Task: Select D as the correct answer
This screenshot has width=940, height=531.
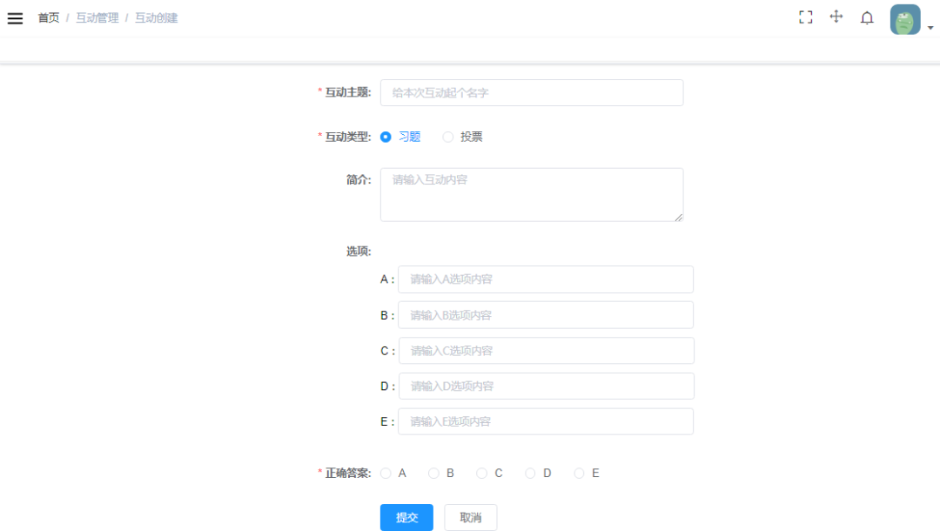Action: tap(530, 473)
